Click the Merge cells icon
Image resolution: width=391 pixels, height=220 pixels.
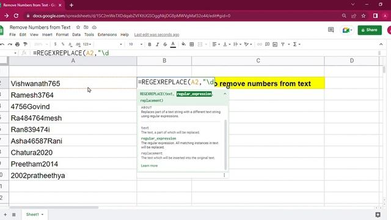coord(200,45)
